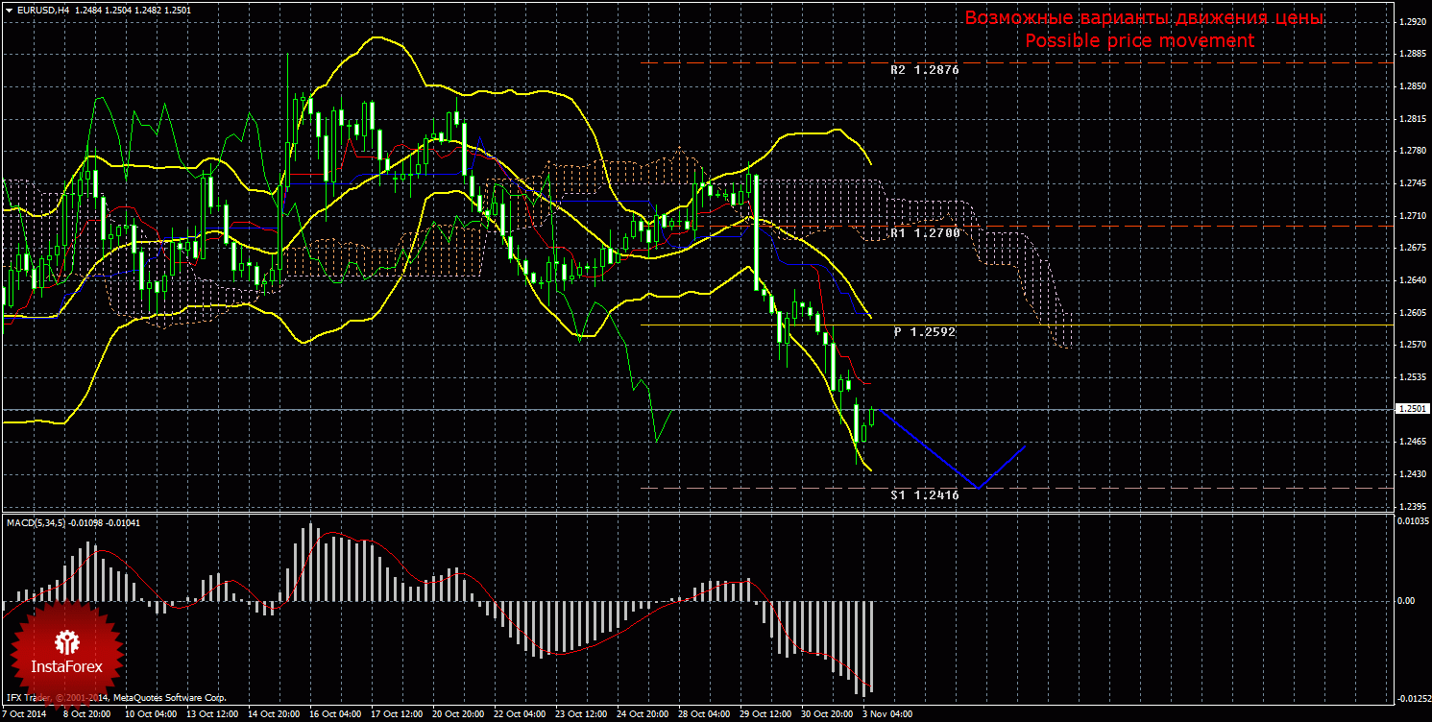Click the dropdown triangle before EURUSD,H4
This screenshot has width=1432, height=722.
[9, 10]
